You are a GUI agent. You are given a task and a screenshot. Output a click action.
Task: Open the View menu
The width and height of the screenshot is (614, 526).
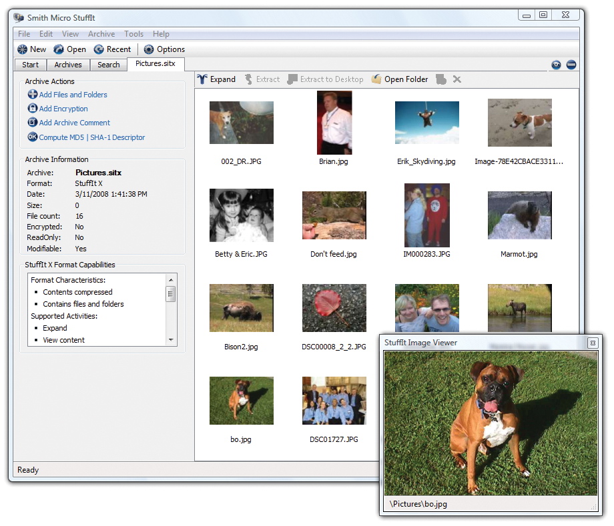(x=70, y=34)
